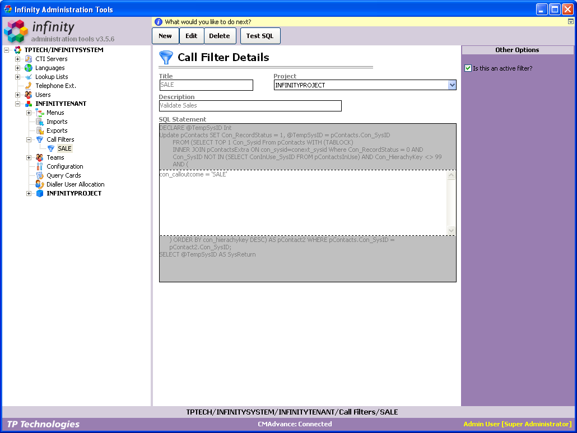Click the Delete button
Viewport: 577px width, 433px height.
point(220,36)
